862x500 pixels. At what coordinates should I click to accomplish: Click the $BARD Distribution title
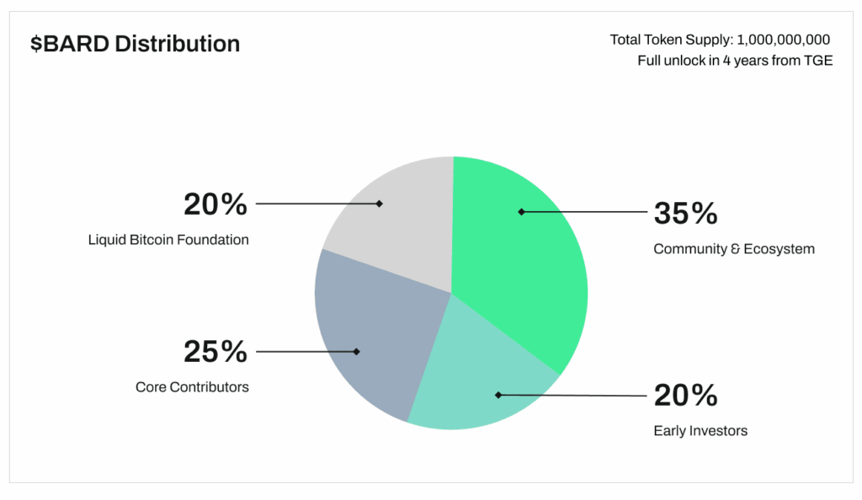point(135,44)
